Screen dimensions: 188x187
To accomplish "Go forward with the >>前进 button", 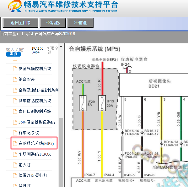I will point(80,23).
